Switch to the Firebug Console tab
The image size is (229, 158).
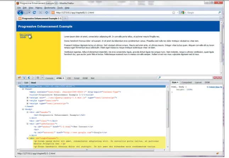49,78
